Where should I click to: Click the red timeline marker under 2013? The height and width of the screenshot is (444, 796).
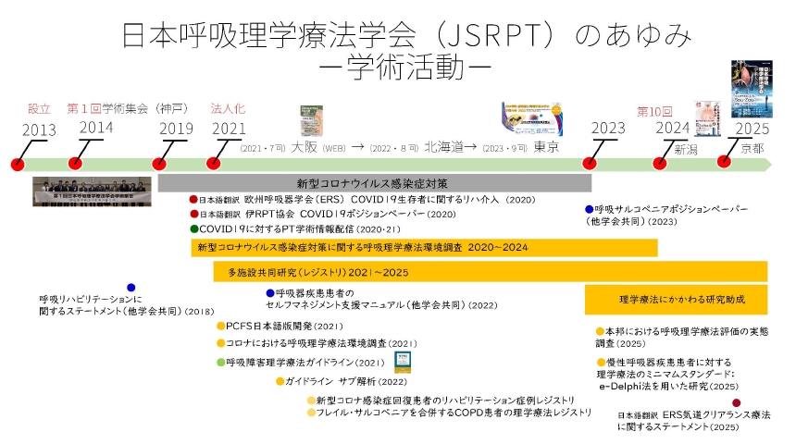point(17,164)
